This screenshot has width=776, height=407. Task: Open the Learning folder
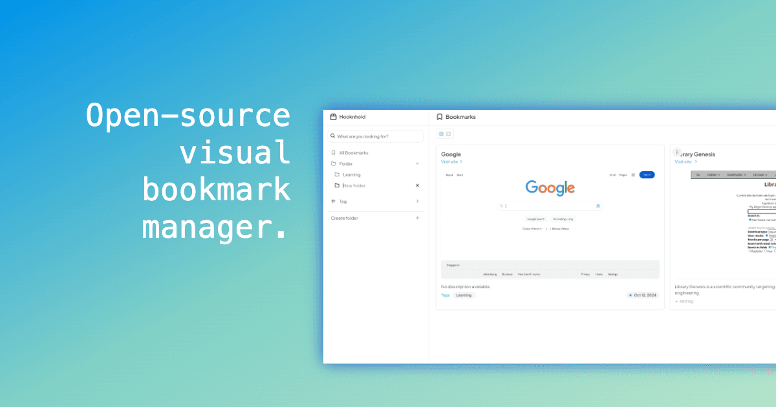[x=351, y=175]
